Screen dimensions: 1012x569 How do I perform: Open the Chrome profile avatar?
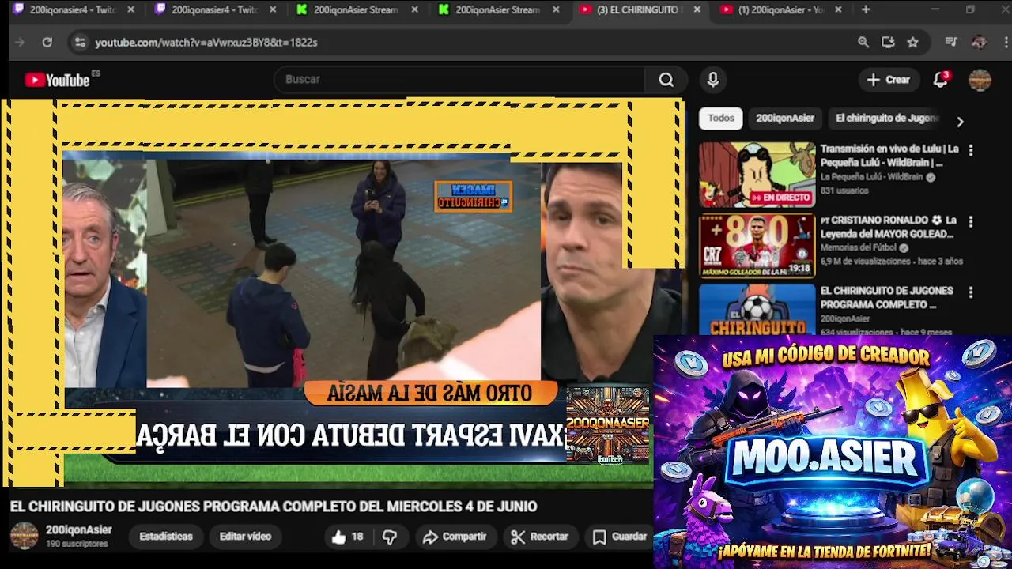(x=979, y=42)
